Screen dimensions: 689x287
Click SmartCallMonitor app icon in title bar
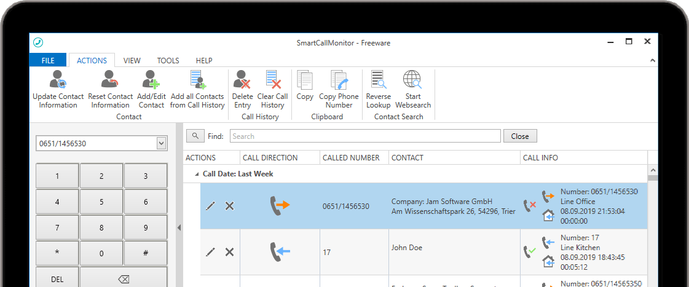[x=38, y=42]
